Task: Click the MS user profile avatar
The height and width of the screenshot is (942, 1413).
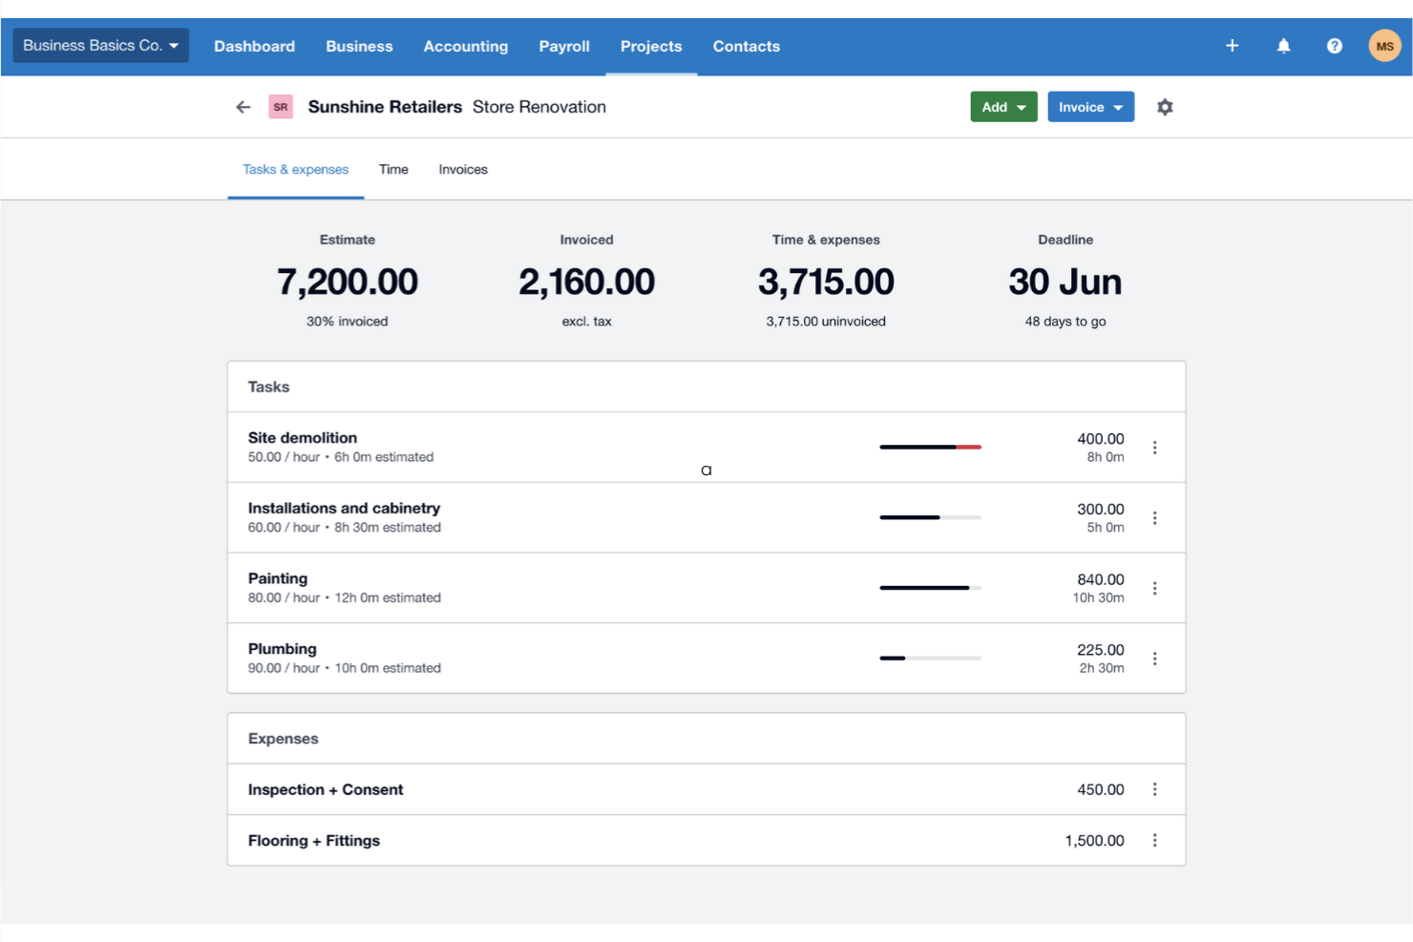Action: point(1384,45)
